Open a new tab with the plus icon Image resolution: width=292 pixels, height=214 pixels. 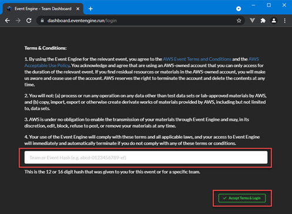coord(90,9)
